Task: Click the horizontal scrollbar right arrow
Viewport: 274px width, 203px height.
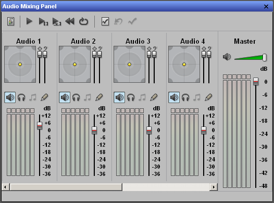Action: 214,187
